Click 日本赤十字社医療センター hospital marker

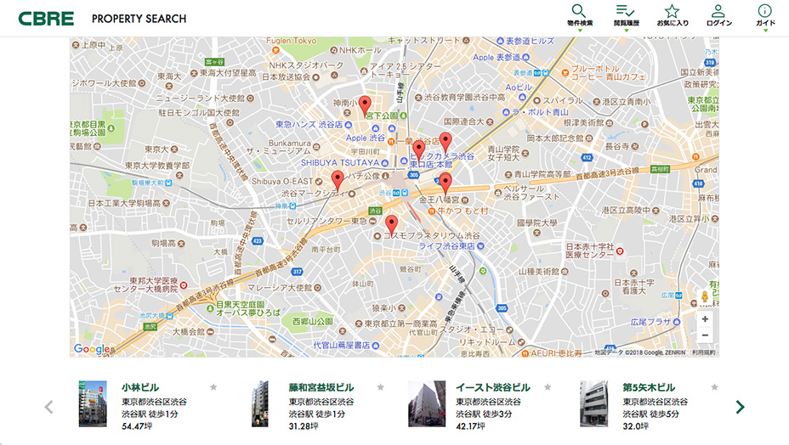[x=620, y=251]
